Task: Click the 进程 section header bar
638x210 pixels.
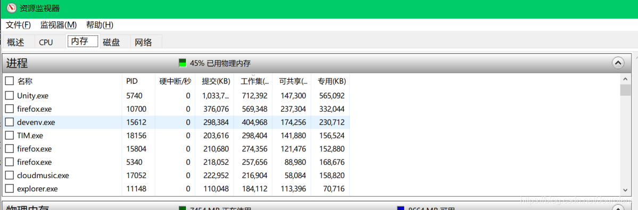Action: coord(317,63)
